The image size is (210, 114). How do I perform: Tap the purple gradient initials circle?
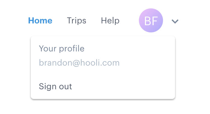pyautogui.click(x=151, y=20)
